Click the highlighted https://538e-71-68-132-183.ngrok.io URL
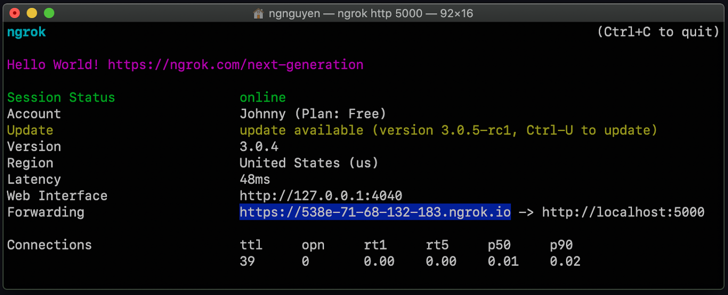The width and height of the screenshot is (728, 295). [375, 212]
